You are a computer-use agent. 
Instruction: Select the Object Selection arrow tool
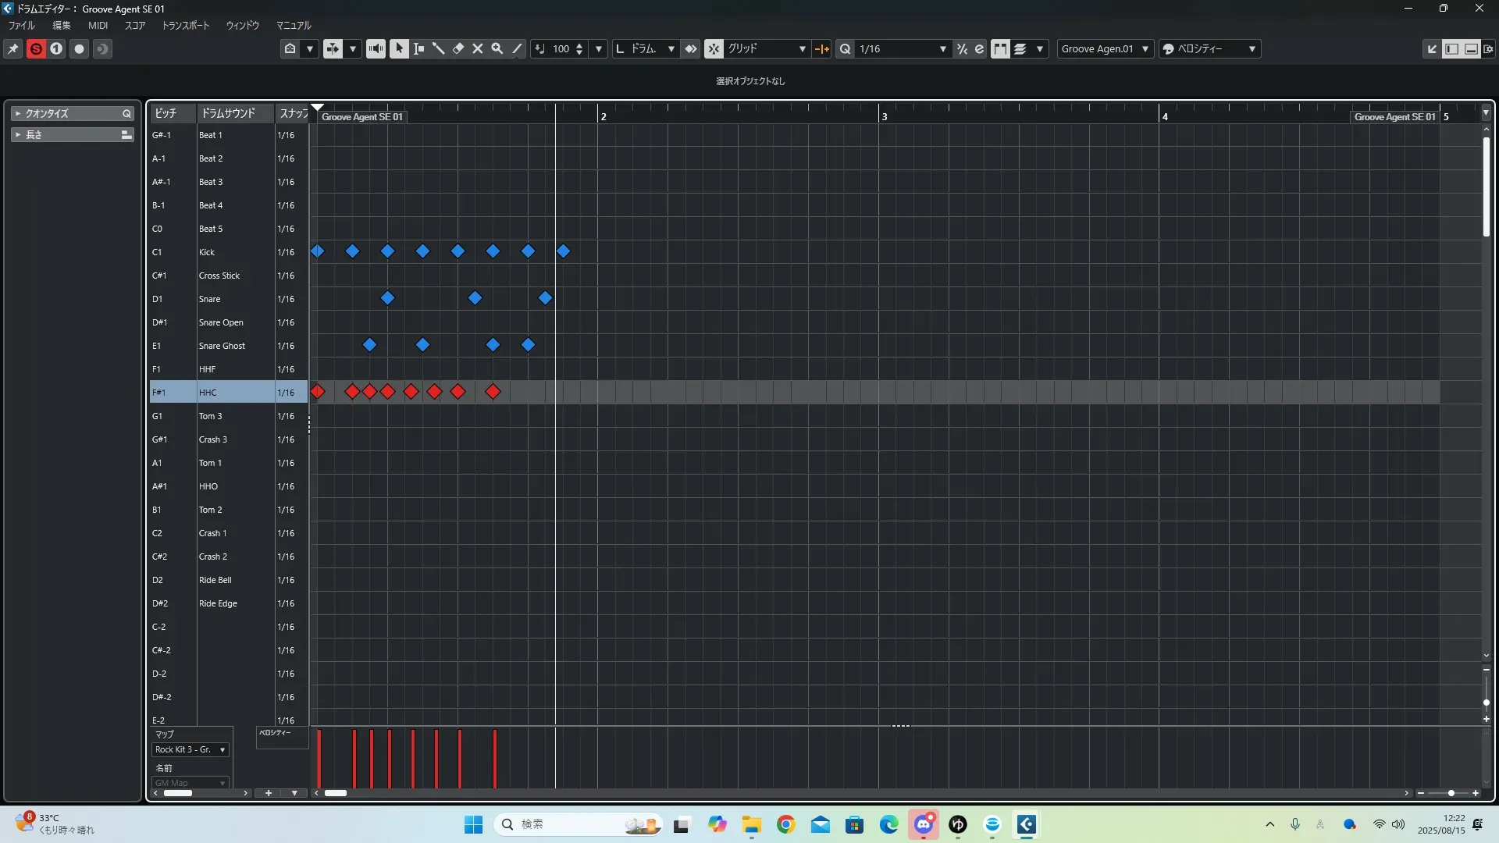(x=399, y=48)
